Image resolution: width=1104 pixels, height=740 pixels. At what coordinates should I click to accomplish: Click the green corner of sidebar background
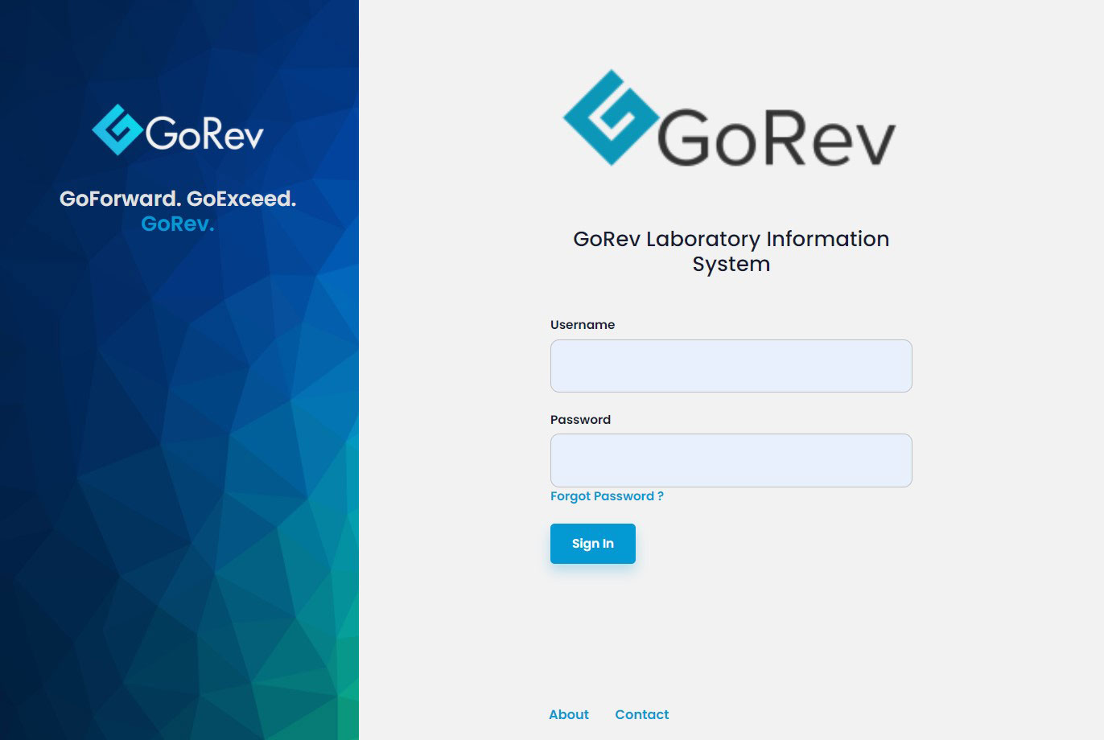point(342,708)
